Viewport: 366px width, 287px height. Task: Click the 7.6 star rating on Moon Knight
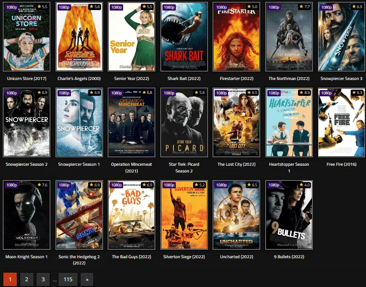click(x=42, y=185)
